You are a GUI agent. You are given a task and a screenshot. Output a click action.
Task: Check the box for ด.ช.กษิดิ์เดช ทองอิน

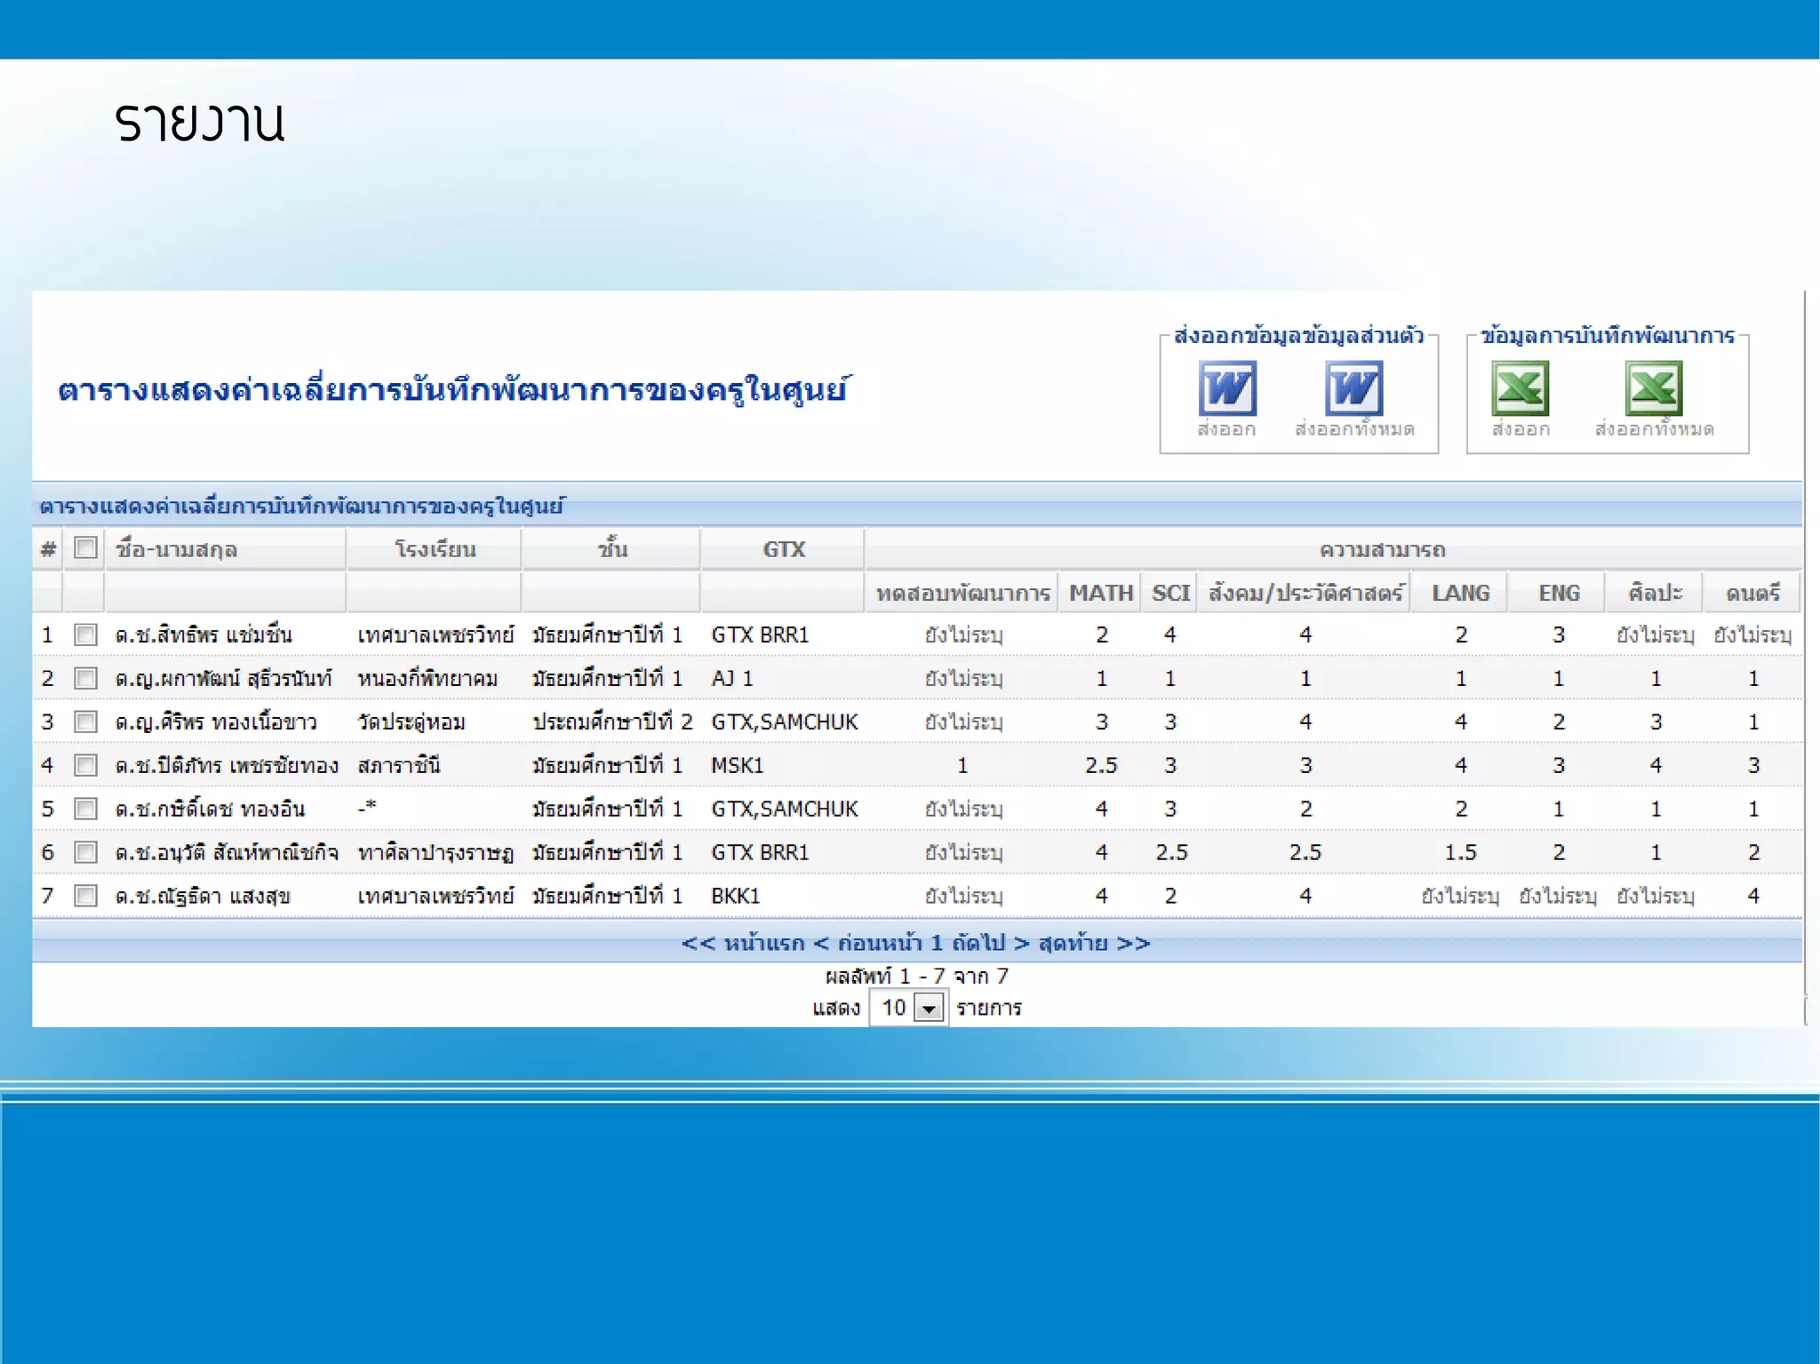pyautogui.click(x=85, y=809)
